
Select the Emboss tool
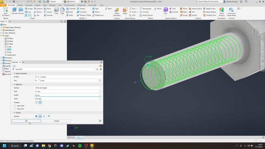[x=38, y=9]
